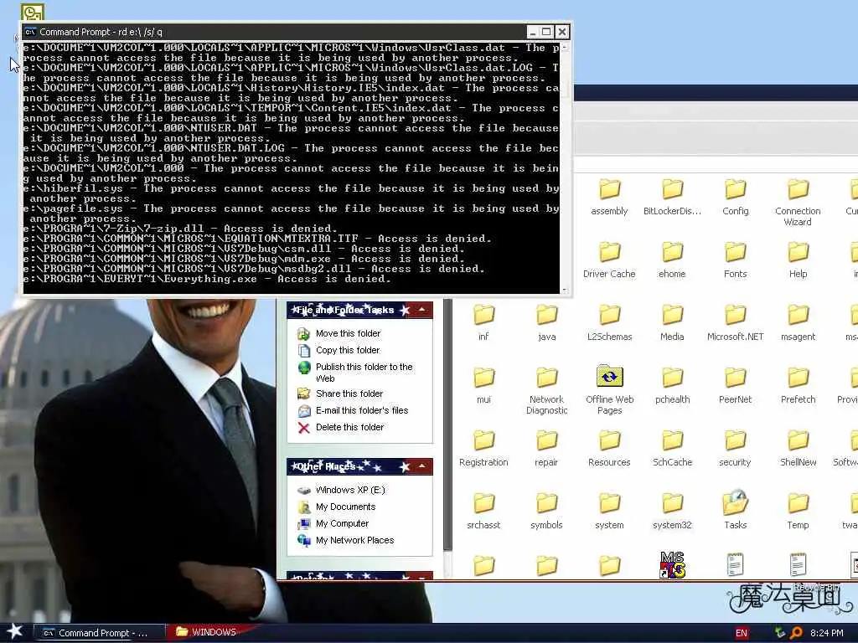
Task: Open the star Start button
Action: coord(14,632)
